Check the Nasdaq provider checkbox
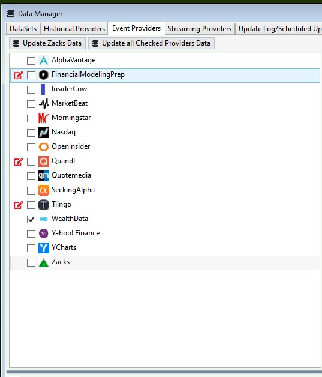Image resolution: width=322 pixels, height=377 pixels. click(x=31, y=133)
